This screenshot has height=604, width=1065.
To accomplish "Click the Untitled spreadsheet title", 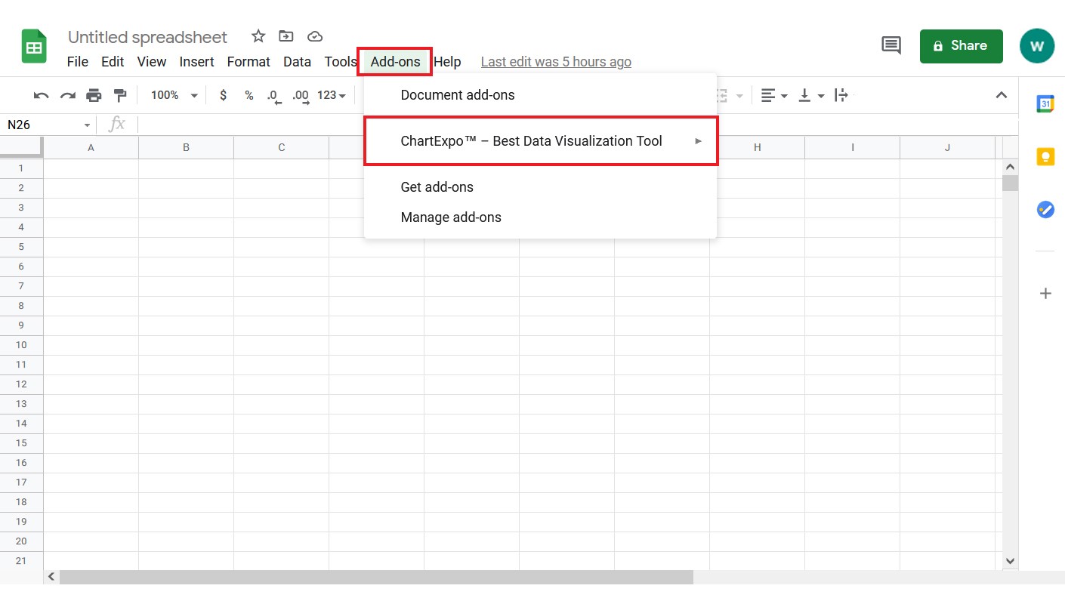I will point(147,37).
